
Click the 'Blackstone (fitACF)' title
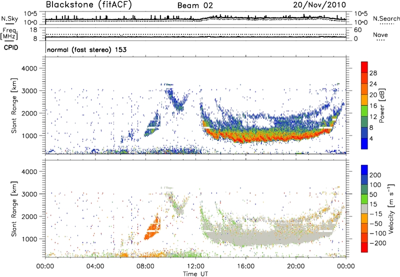coord(89,4)
